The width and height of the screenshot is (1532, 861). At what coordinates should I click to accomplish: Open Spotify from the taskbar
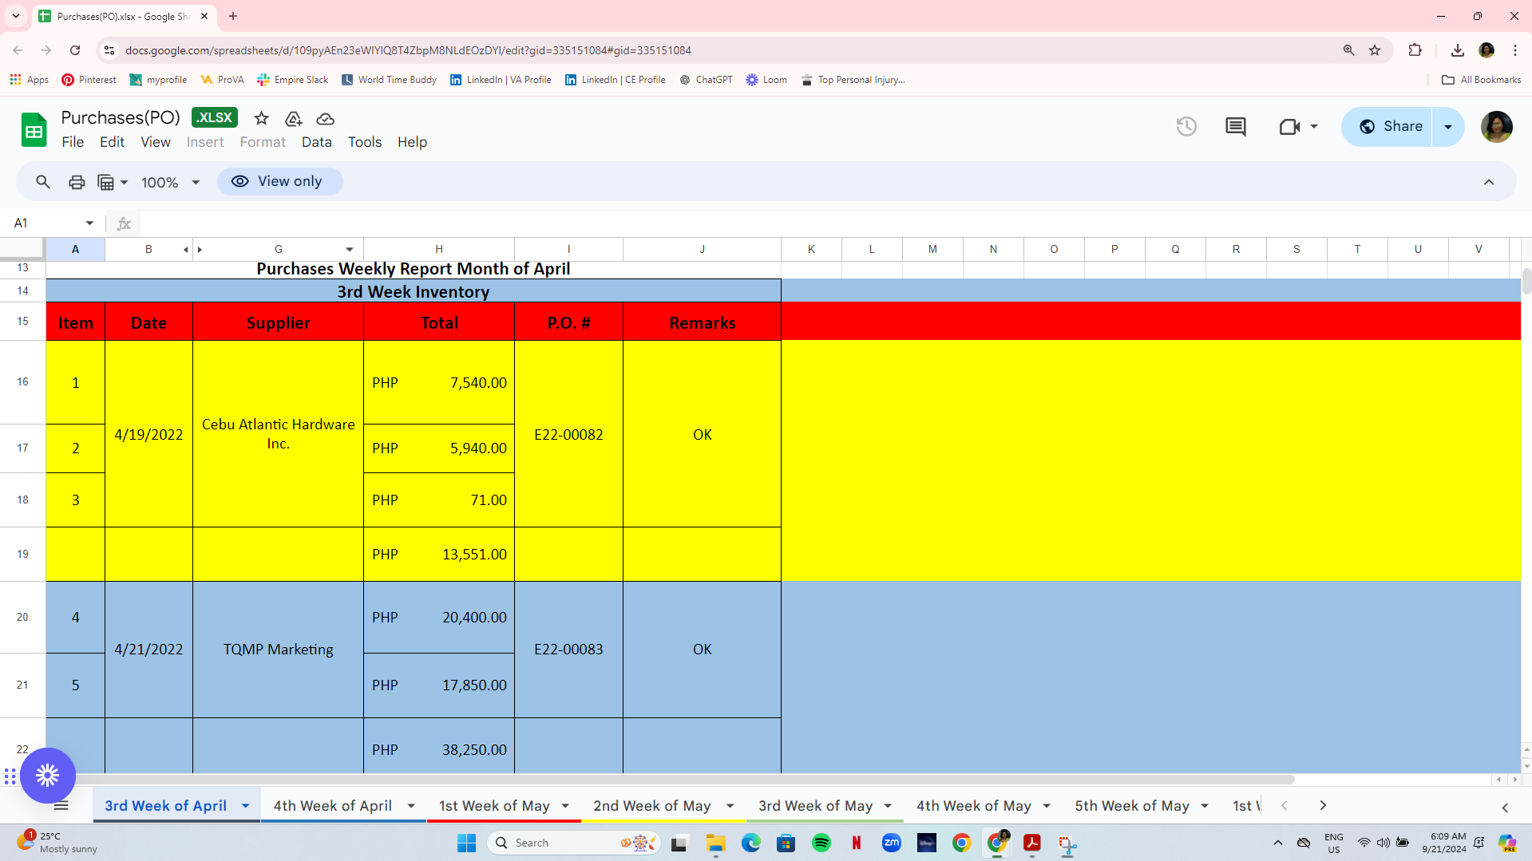[821, 843]
